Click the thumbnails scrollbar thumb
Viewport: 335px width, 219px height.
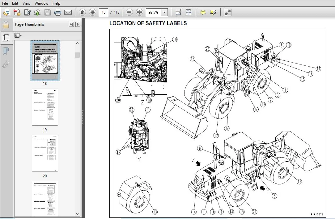point(77,55)
